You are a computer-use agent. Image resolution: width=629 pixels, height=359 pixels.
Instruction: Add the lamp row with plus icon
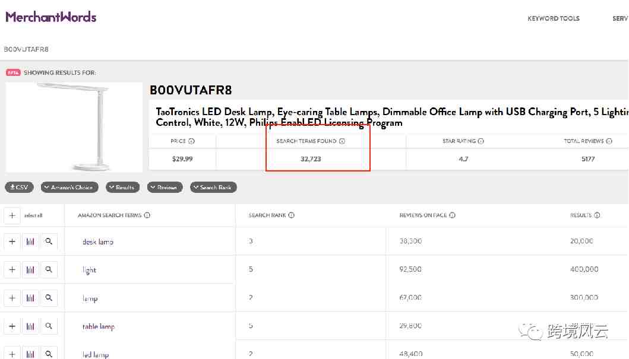tap(12, 298)
